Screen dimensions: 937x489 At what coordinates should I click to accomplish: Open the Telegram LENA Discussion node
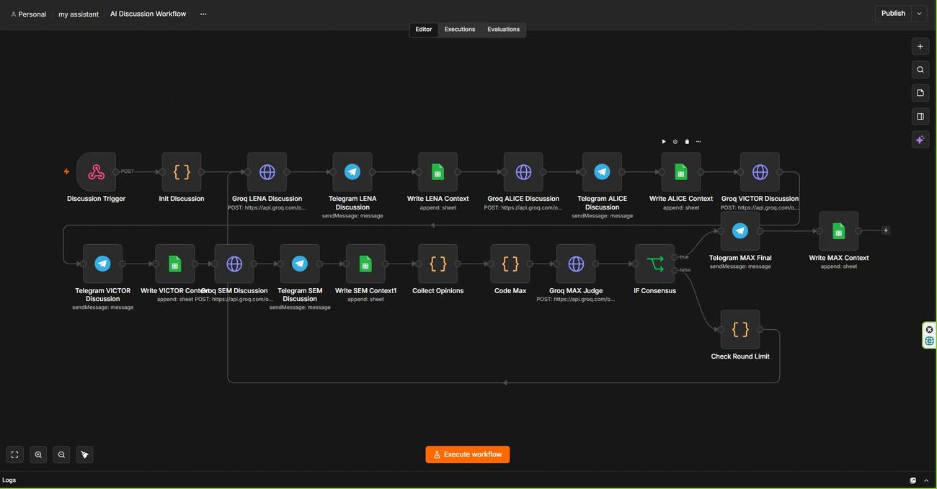point(352,172)
